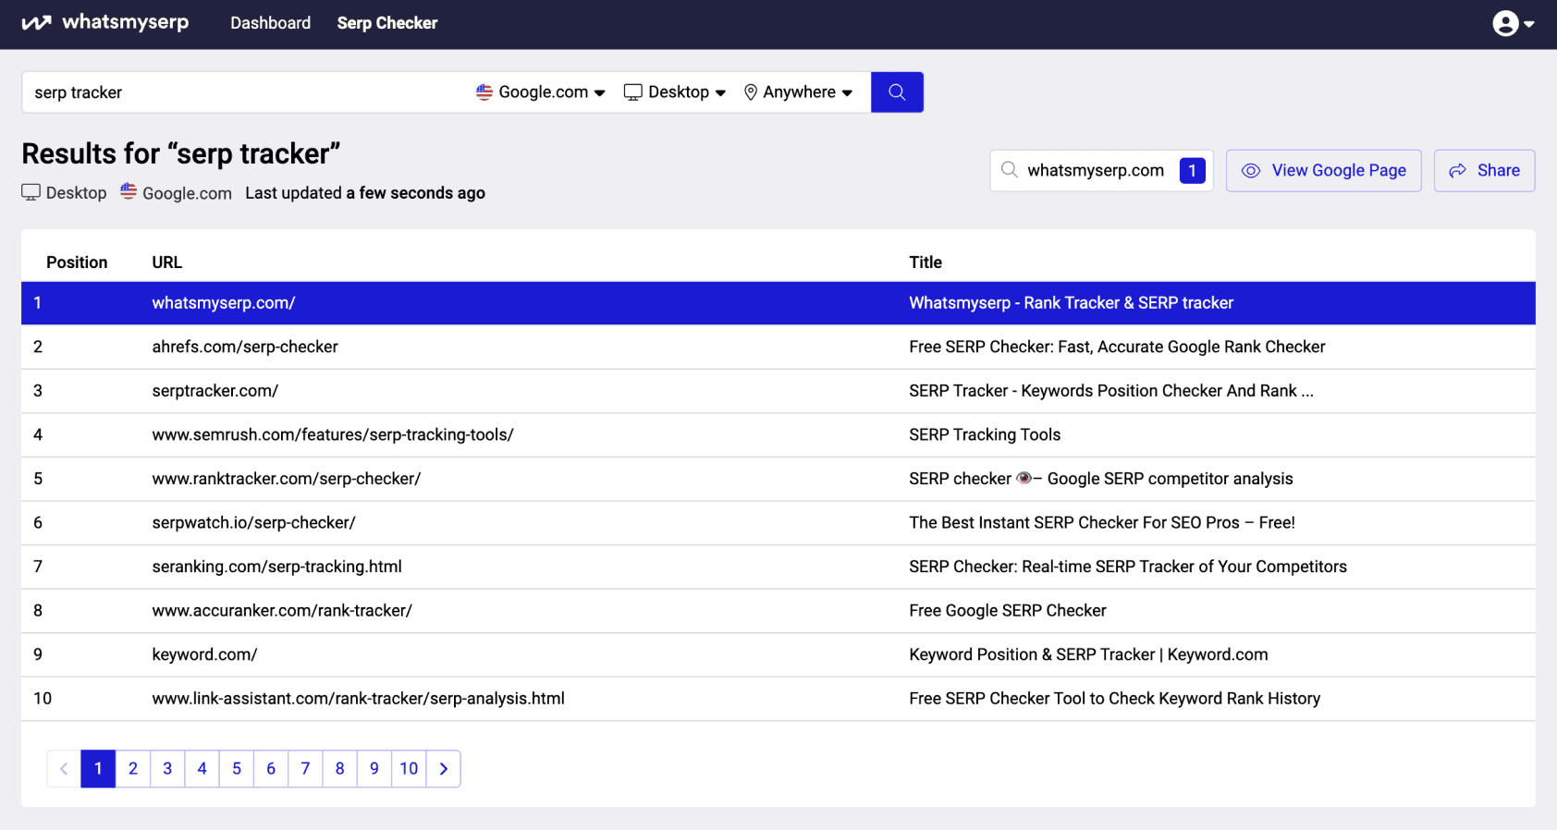1557x830 pixels.
Task: Go to next results page arrow
Action: click(x=444, y=769)
